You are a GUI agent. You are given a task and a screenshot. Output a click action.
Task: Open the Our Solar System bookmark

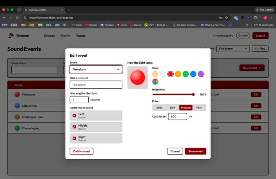[x=185, y=25]
